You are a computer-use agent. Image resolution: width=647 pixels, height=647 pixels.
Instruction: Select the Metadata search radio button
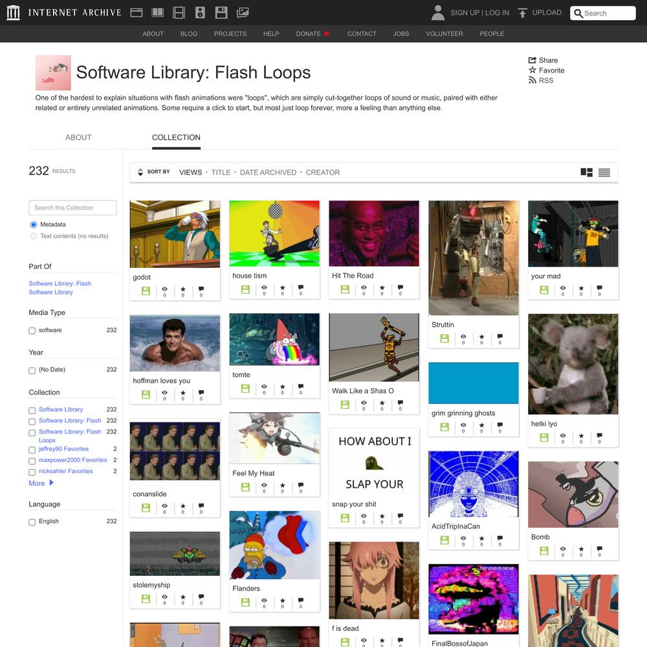click(x=34, y=225)
